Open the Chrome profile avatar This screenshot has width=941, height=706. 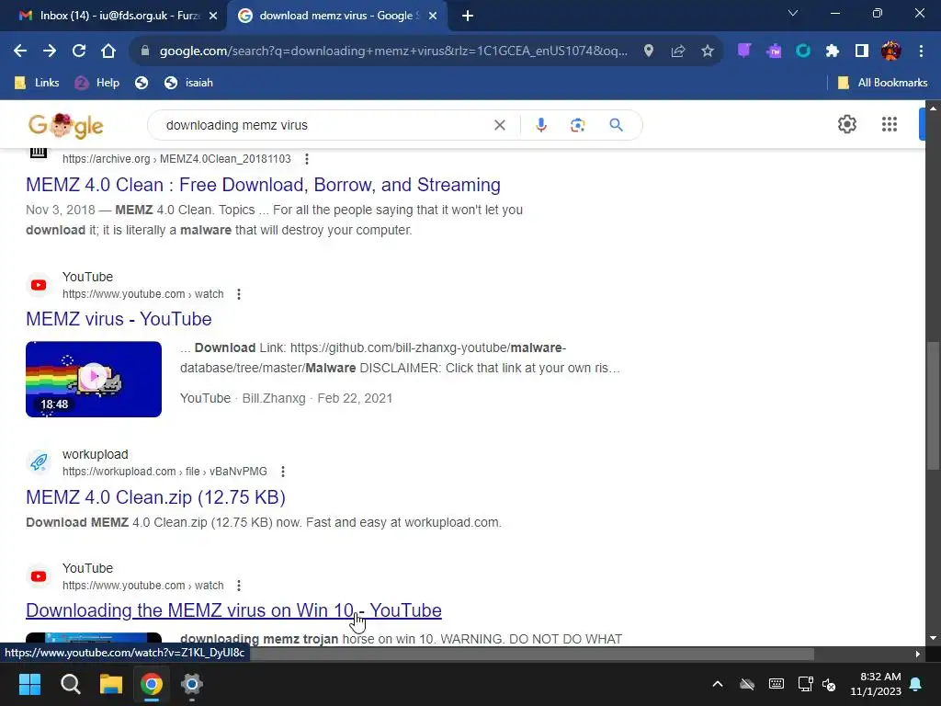(x=891, y=51)
